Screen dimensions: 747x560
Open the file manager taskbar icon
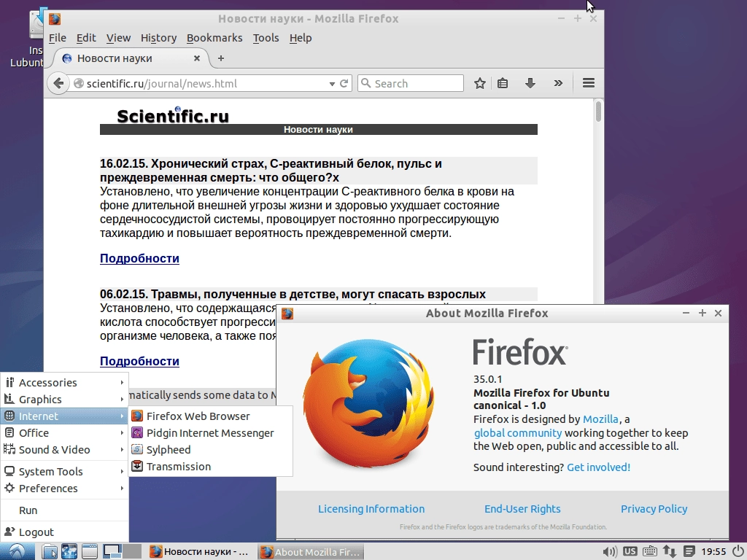click(49, 551)
